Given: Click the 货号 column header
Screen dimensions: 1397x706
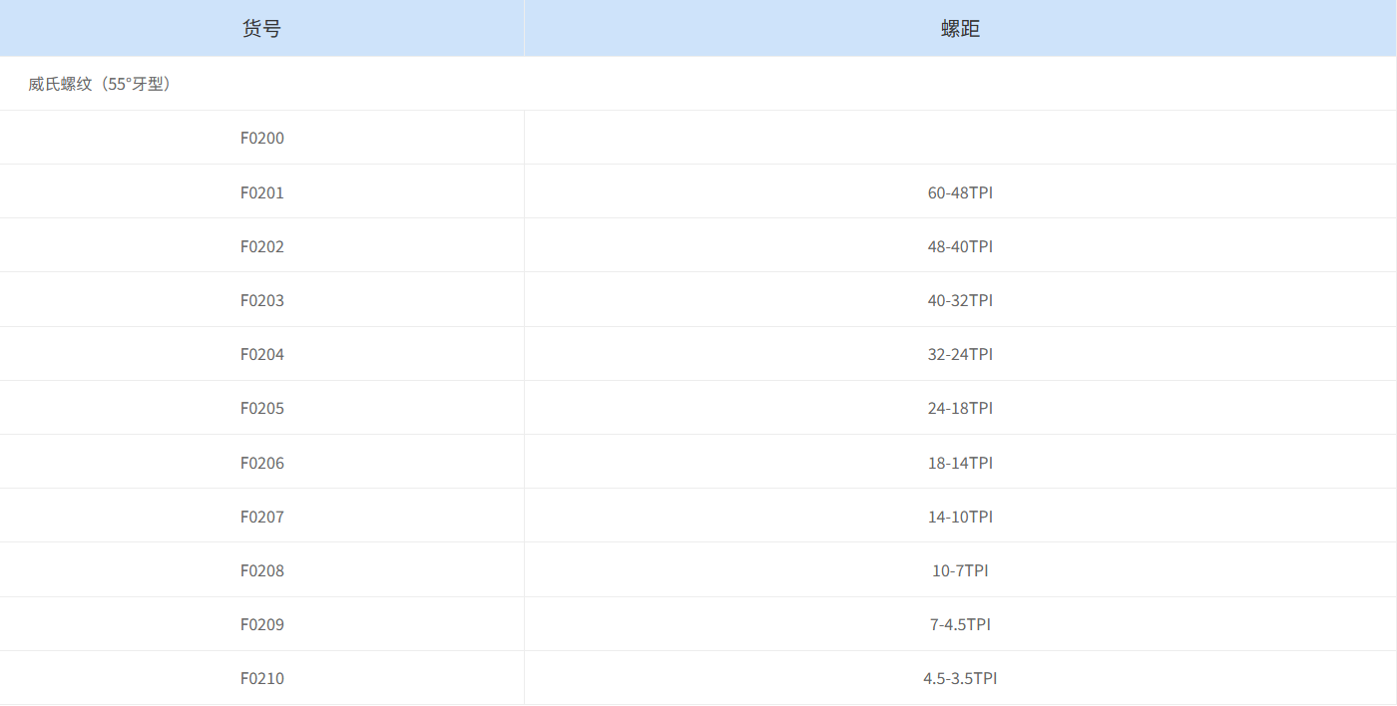Looking at the screenshot, I should [261, 29].
